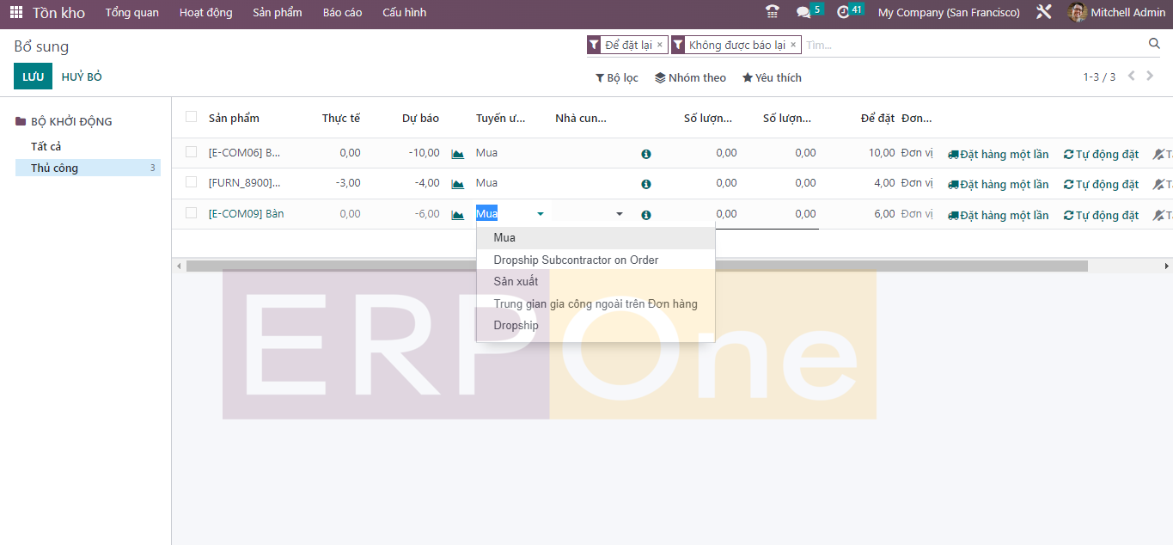Remove the 'Để đặt lại' filter tag
The width and height of the screenshot is (1173, 545).
[x=660, y=45]
